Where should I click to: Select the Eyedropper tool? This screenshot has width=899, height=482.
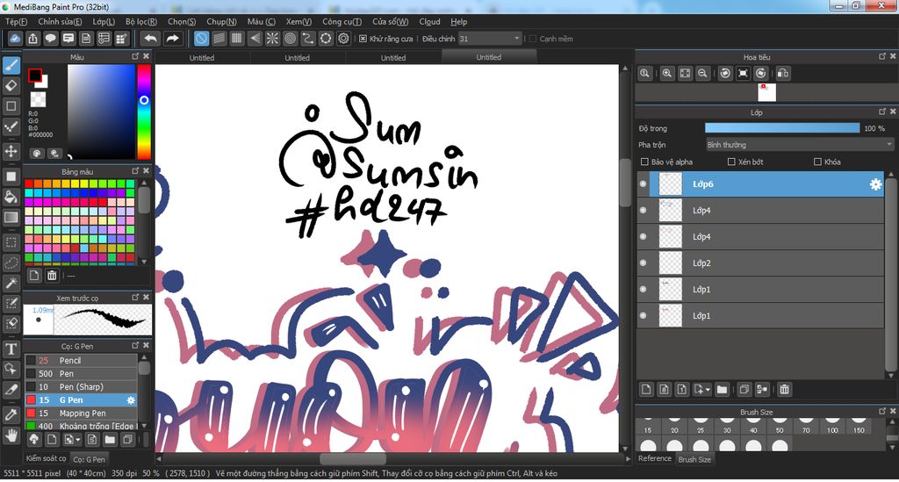point(11,415)
